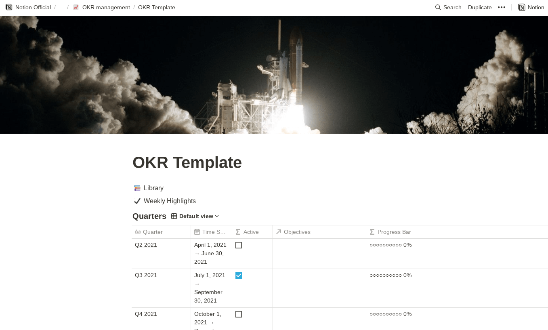Viewport: 548px width, 330px height.
Task: Click the Search magnifier icon
Action: [x=438, y=7]
